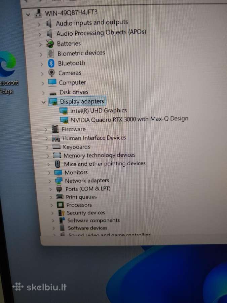Click the Keyboards category icon
This screenshot has width=227, height=303.
56,147
